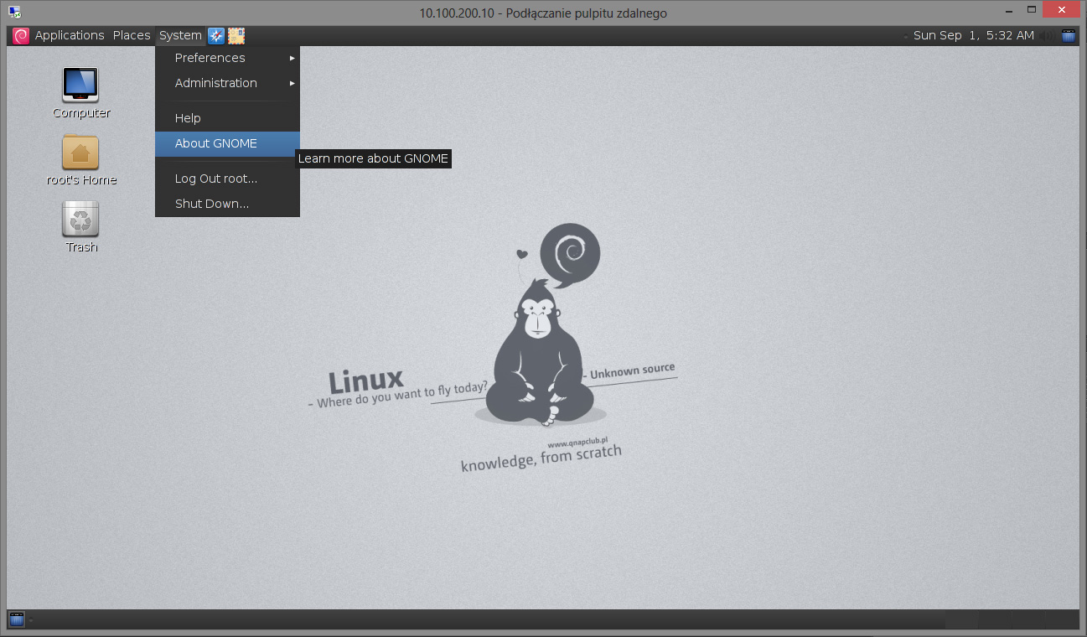Click the remote desktop icon in title bar
Viewport: 1087px width, 637px height.
click(14, 12)
